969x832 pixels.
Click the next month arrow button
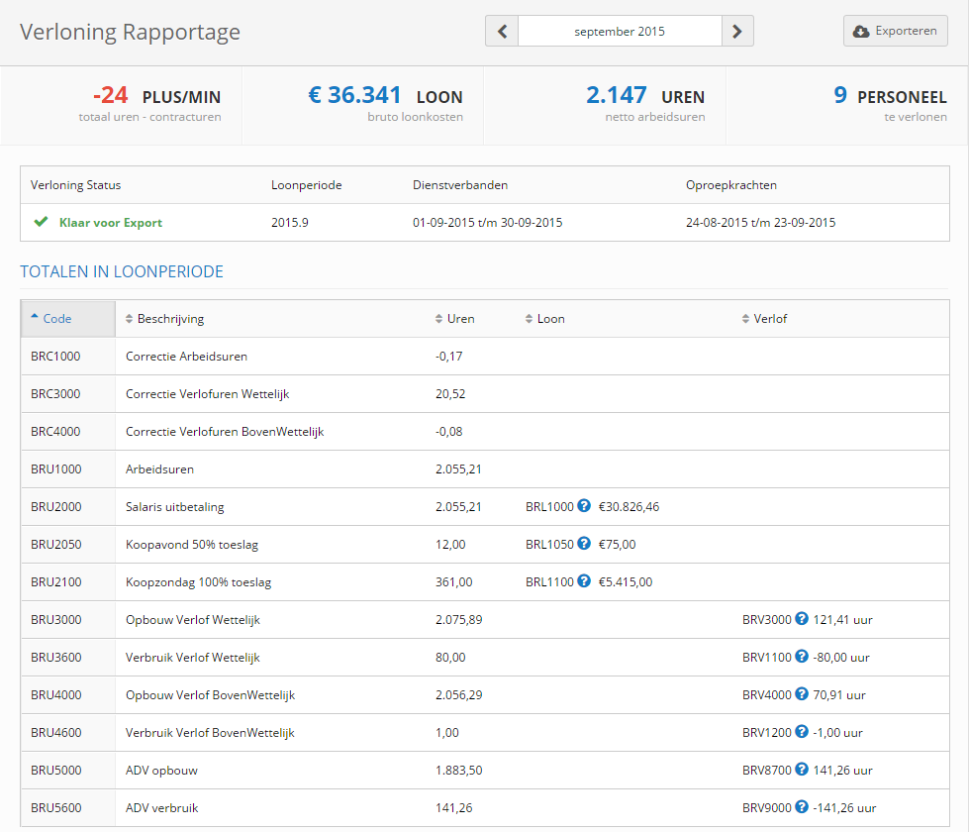coord(737,31)
